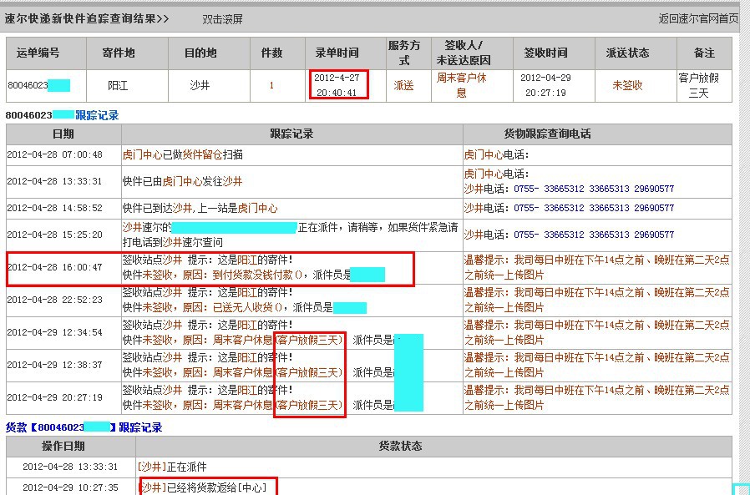Image resolution: width=750 pixels, height=495 pixels.
Task: Select the date 2012-04-29 10:27:35
Action: click(70, 487)
